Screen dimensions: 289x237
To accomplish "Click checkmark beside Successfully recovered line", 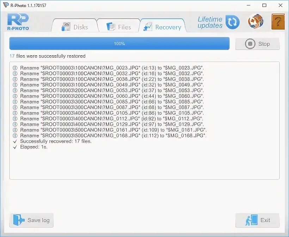I will [x=15, y=141].
